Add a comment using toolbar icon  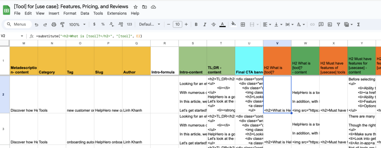321,24
